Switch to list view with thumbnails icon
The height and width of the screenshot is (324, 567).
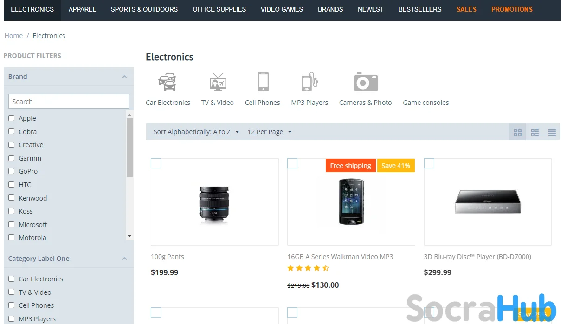[x=535, y=132]
